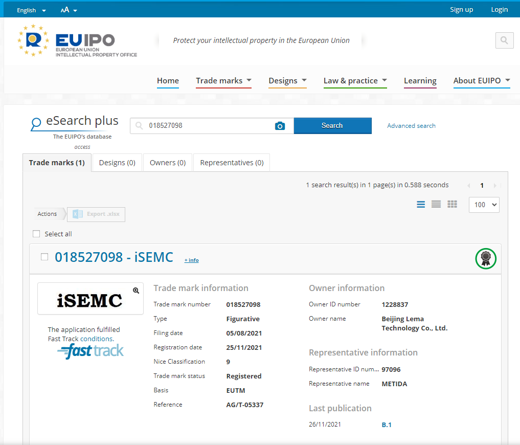Open the + info link

(x=191, y=260)
